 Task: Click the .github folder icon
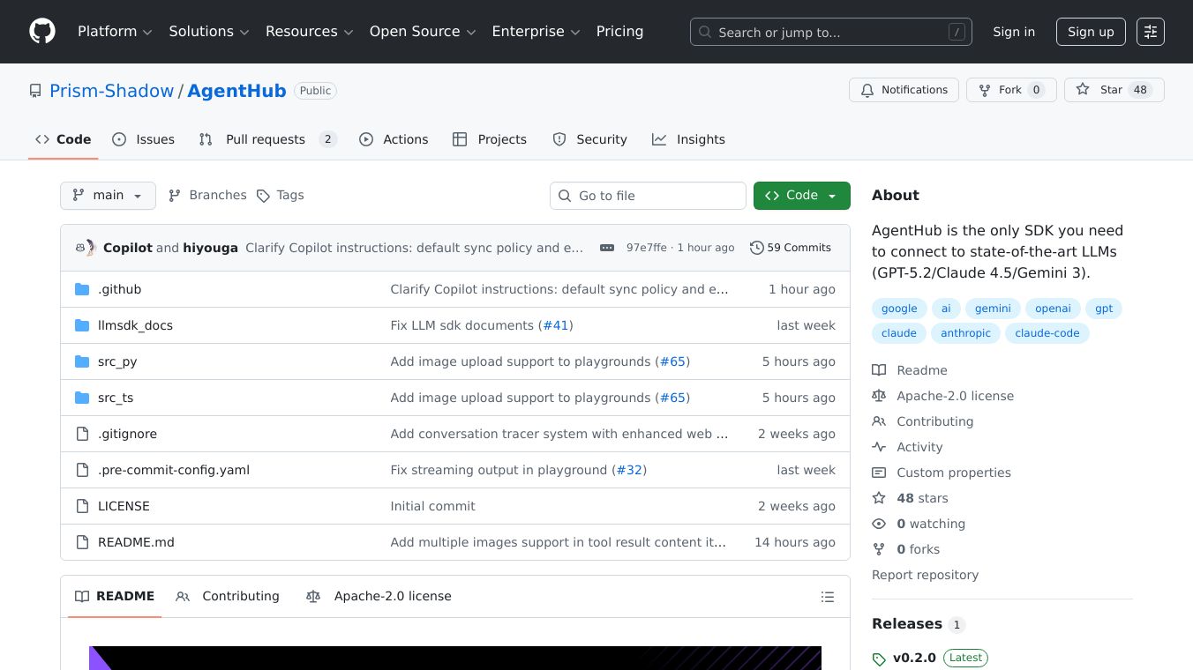(82, 289)
